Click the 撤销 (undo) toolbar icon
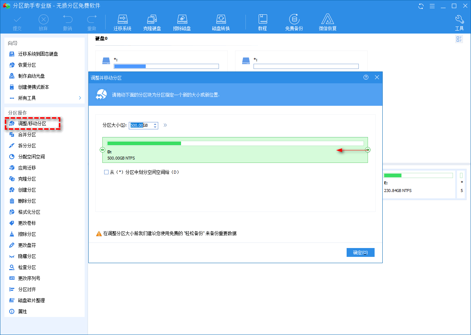471x335 pixels. [x=67, y=22]
